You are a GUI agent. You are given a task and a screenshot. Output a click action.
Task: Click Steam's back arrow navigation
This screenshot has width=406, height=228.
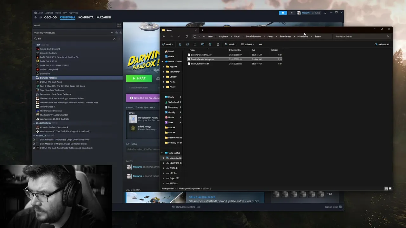coord(36,17)
